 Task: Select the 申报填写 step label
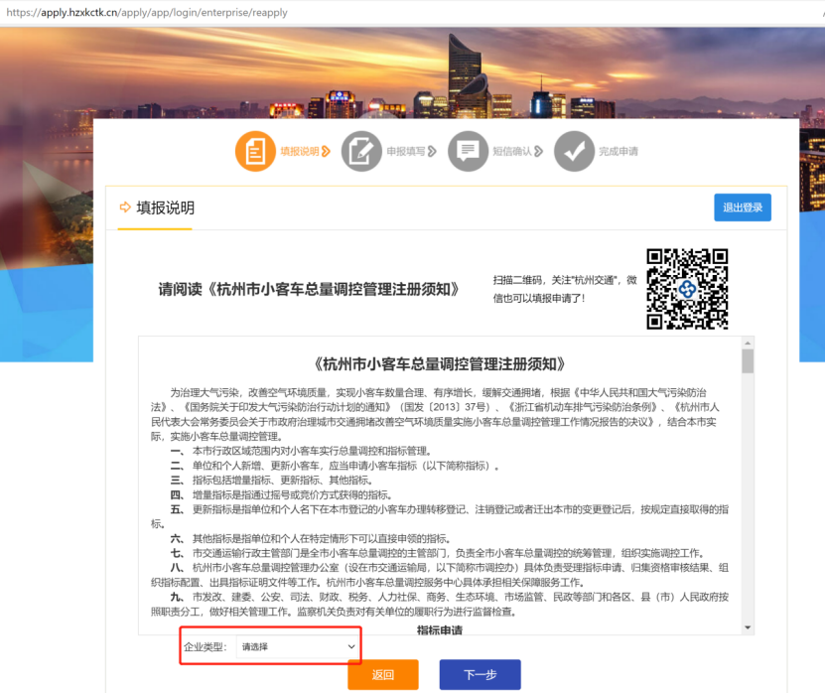(x=406, y=152)
